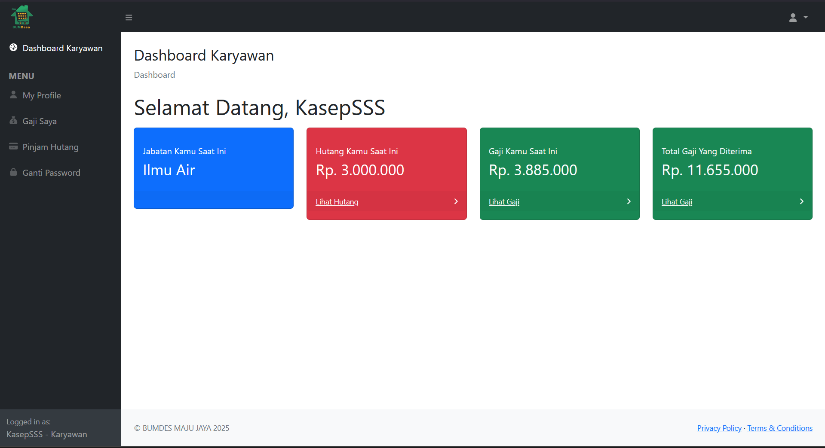
Task: Click Lihat Gaji on Gaji Kamu card
Action: coord(504,202)
